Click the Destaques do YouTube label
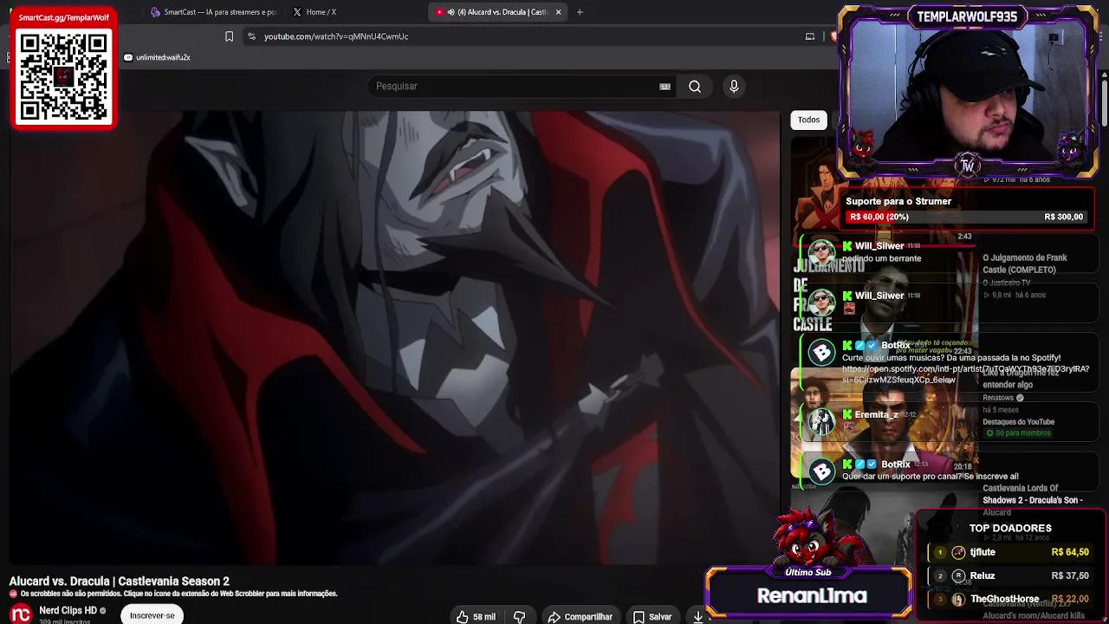 click(1018, 422)
